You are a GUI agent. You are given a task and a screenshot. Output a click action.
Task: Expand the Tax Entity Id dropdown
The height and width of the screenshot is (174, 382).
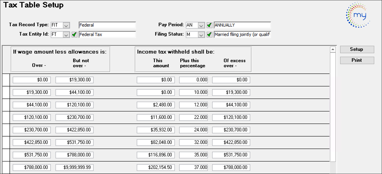coord(66,35)
